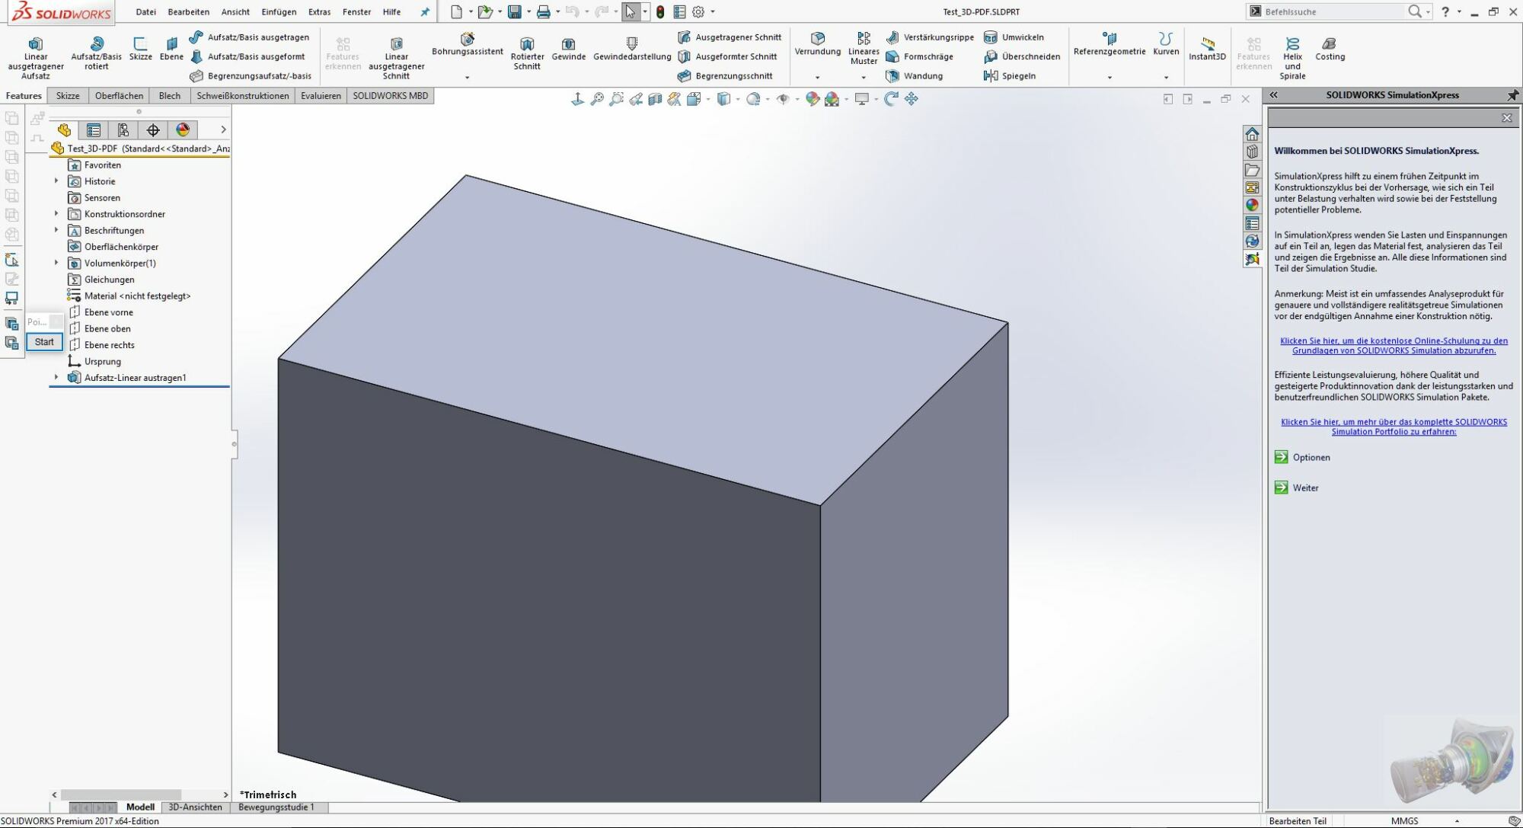Open the Costing tool
This screenshot has width=1523, height=828.
point(1330,48)
